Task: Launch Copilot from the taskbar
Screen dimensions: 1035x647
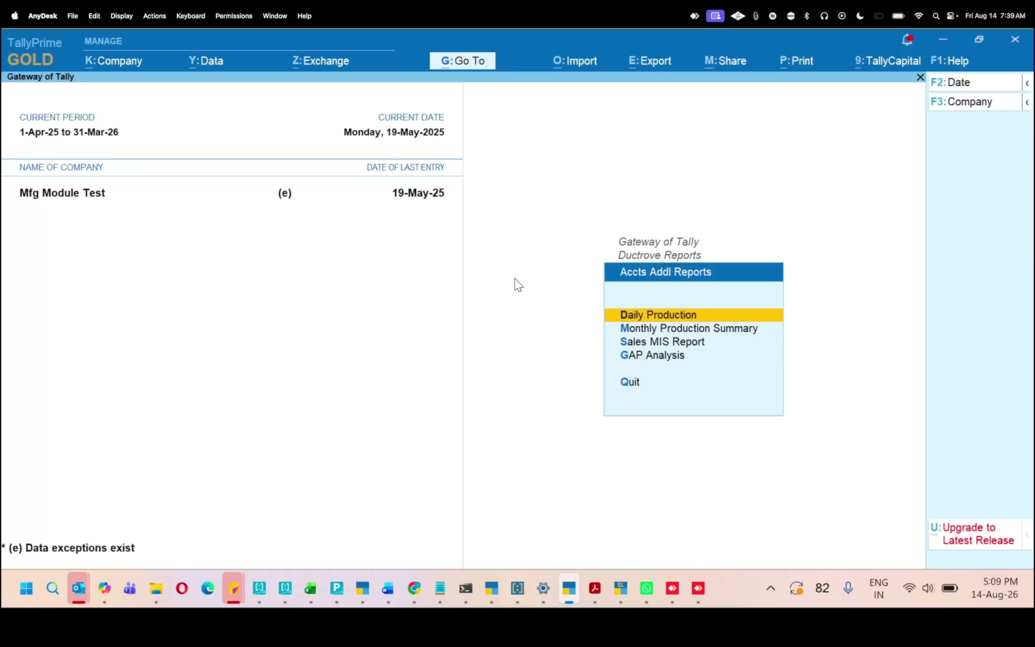Action: (104, 588)
